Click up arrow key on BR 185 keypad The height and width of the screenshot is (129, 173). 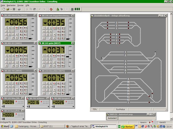(17, 34)
